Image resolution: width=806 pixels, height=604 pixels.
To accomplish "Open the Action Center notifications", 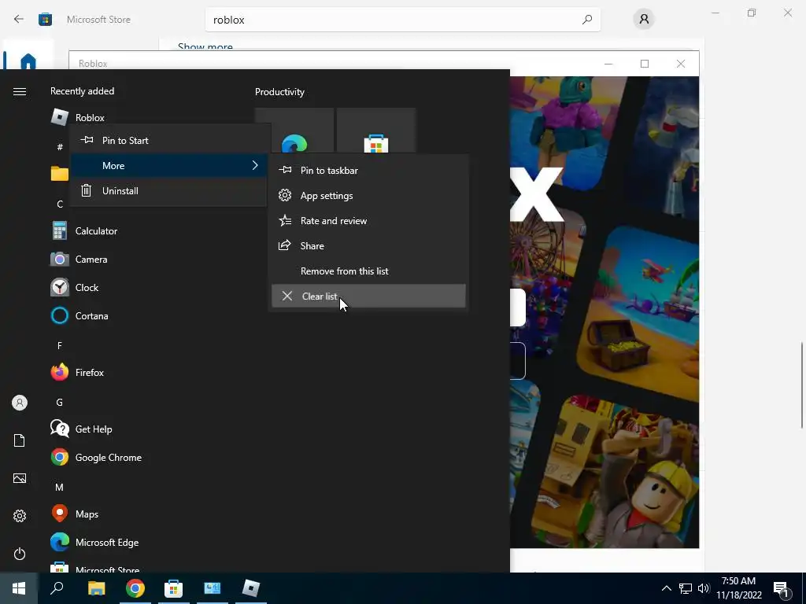I will [782, 588].
